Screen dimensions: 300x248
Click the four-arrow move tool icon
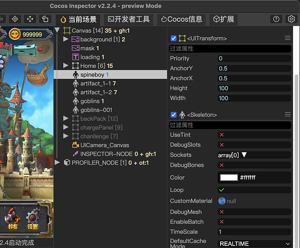coord(30,19)
